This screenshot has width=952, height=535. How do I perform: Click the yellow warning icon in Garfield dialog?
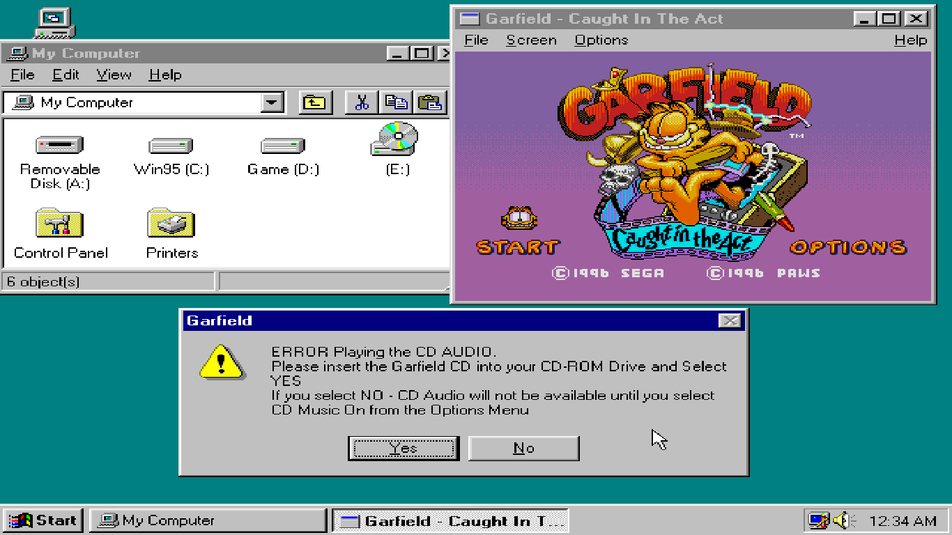(x=221, y=362)
